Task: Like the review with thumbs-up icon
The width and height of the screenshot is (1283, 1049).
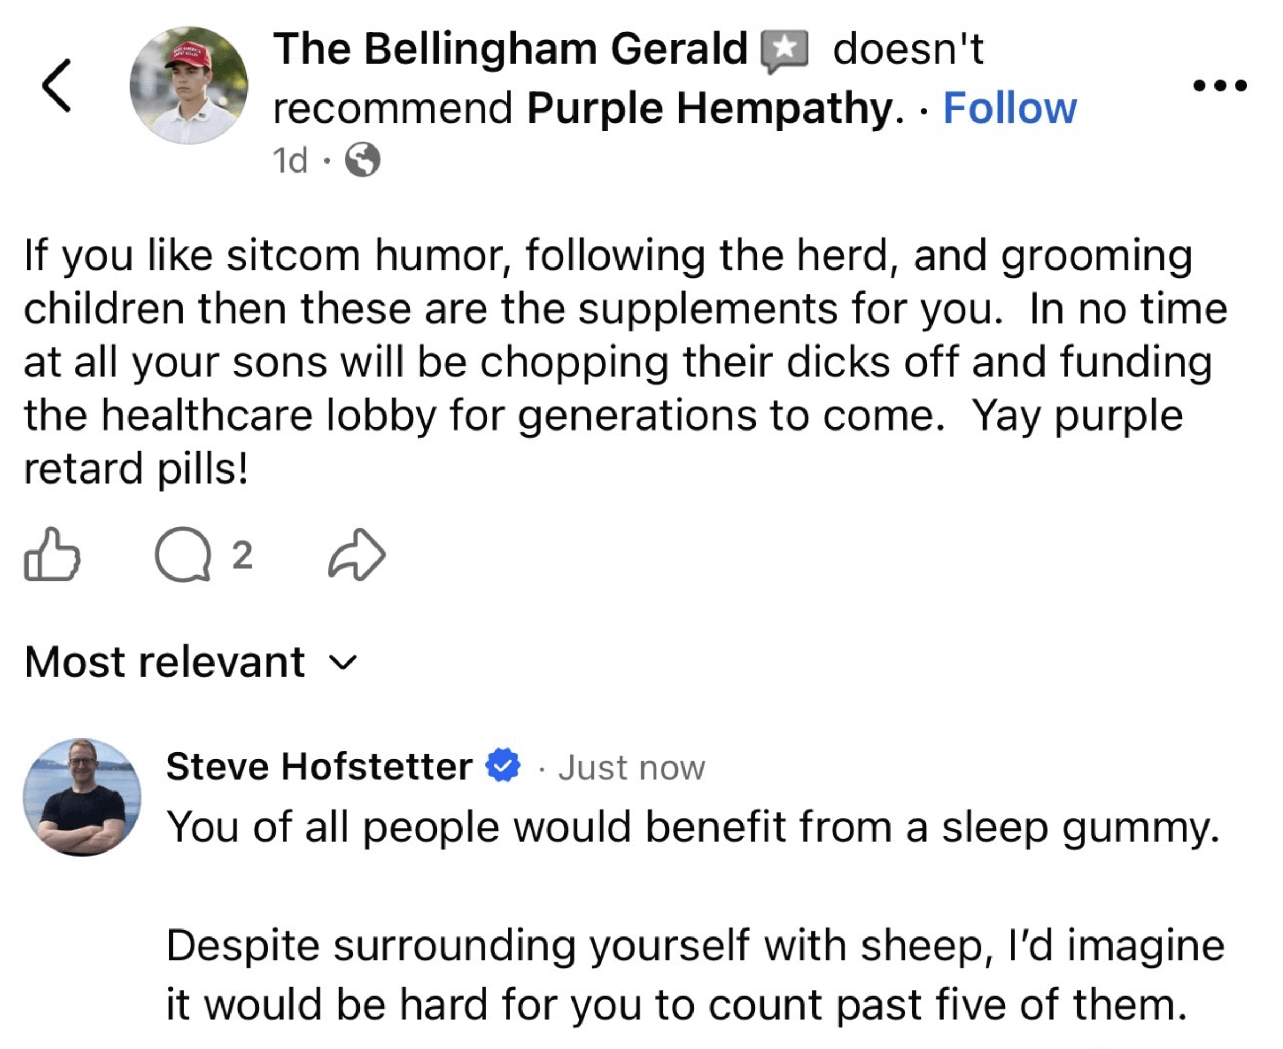Action: [52, 555]
